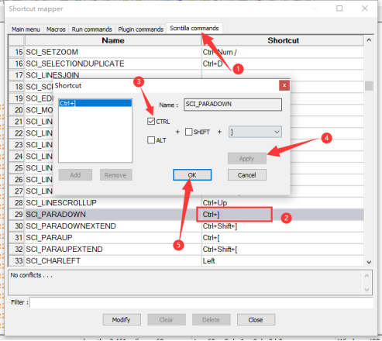Click the Ctrl+D shortcut cell
The image size is (382, 341).
[x=283, y=64]
